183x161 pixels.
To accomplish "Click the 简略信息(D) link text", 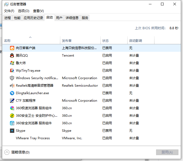I will [x=20, y=152].
